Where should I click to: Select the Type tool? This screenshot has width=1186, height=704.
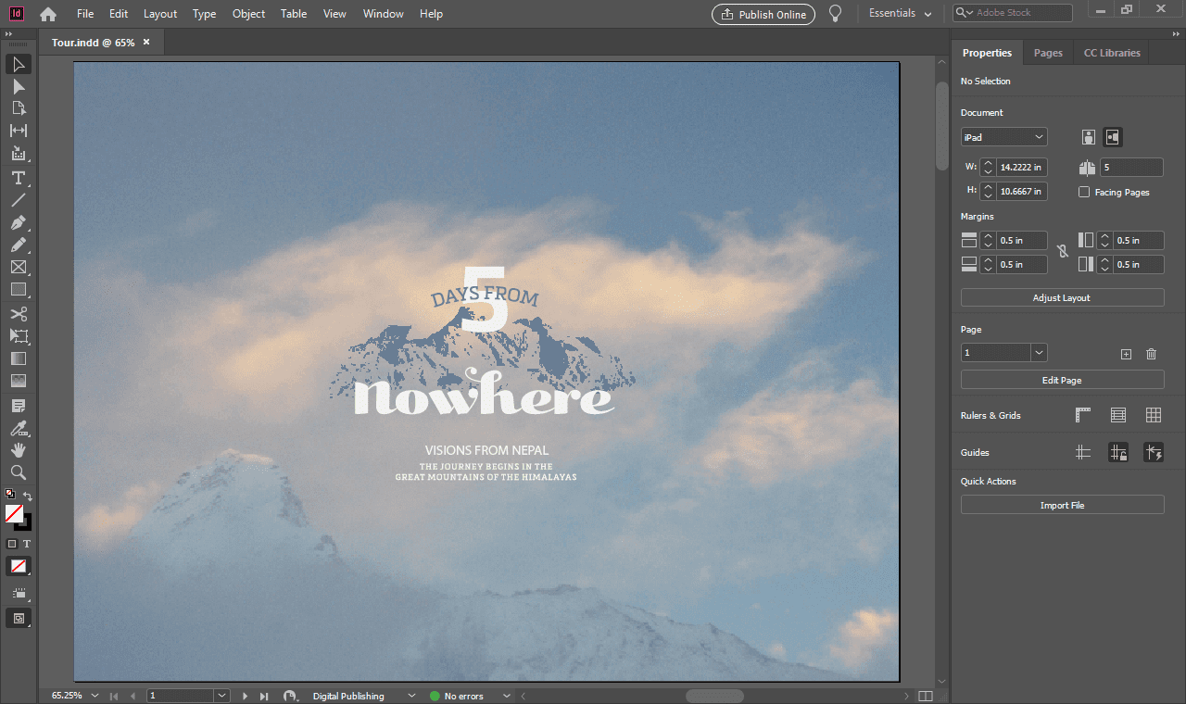coord(19,178)
